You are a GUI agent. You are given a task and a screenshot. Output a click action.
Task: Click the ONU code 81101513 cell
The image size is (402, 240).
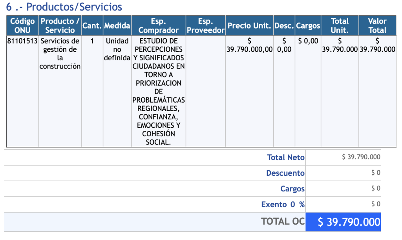(22, 41)
